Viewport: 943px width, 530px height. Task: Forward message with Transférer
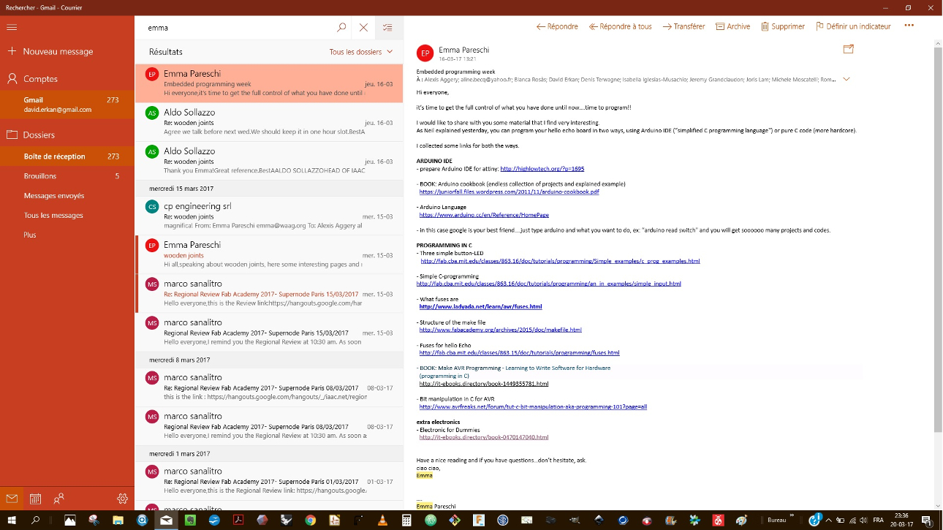click(x=683, y=26)
